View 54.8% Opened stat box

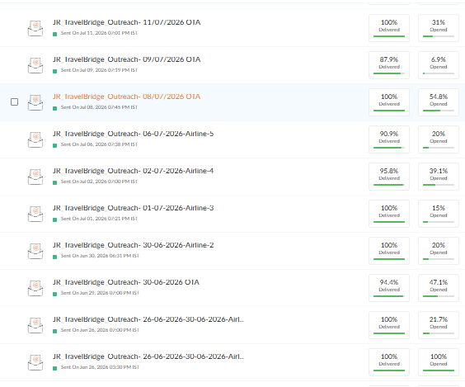[439, 102]
